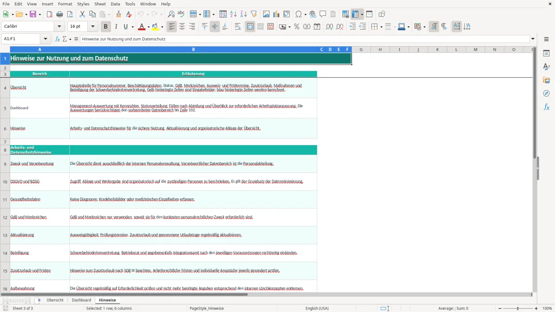
Task: Run the spelling check
Action: click(181, 14)
